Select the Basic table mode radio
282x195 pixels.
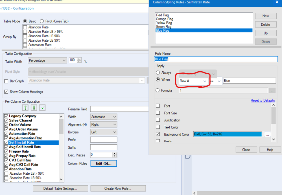click(25, 21)
